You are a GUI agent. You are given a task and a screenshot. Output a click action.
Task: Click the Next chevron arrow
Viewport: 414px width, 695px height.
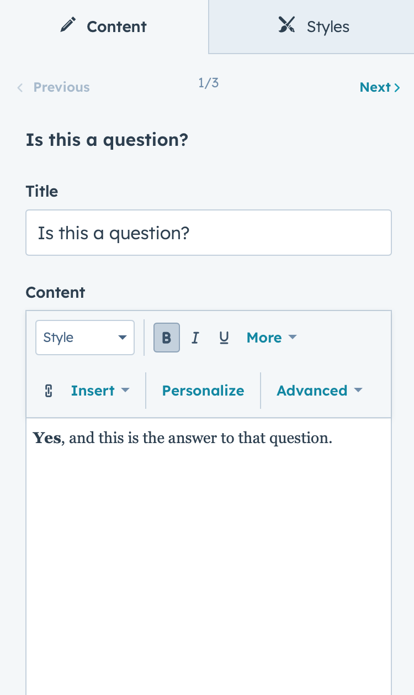click(397, 87)
